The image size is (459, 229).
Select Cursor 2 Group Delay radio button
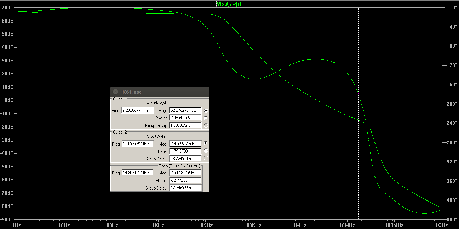206,158
